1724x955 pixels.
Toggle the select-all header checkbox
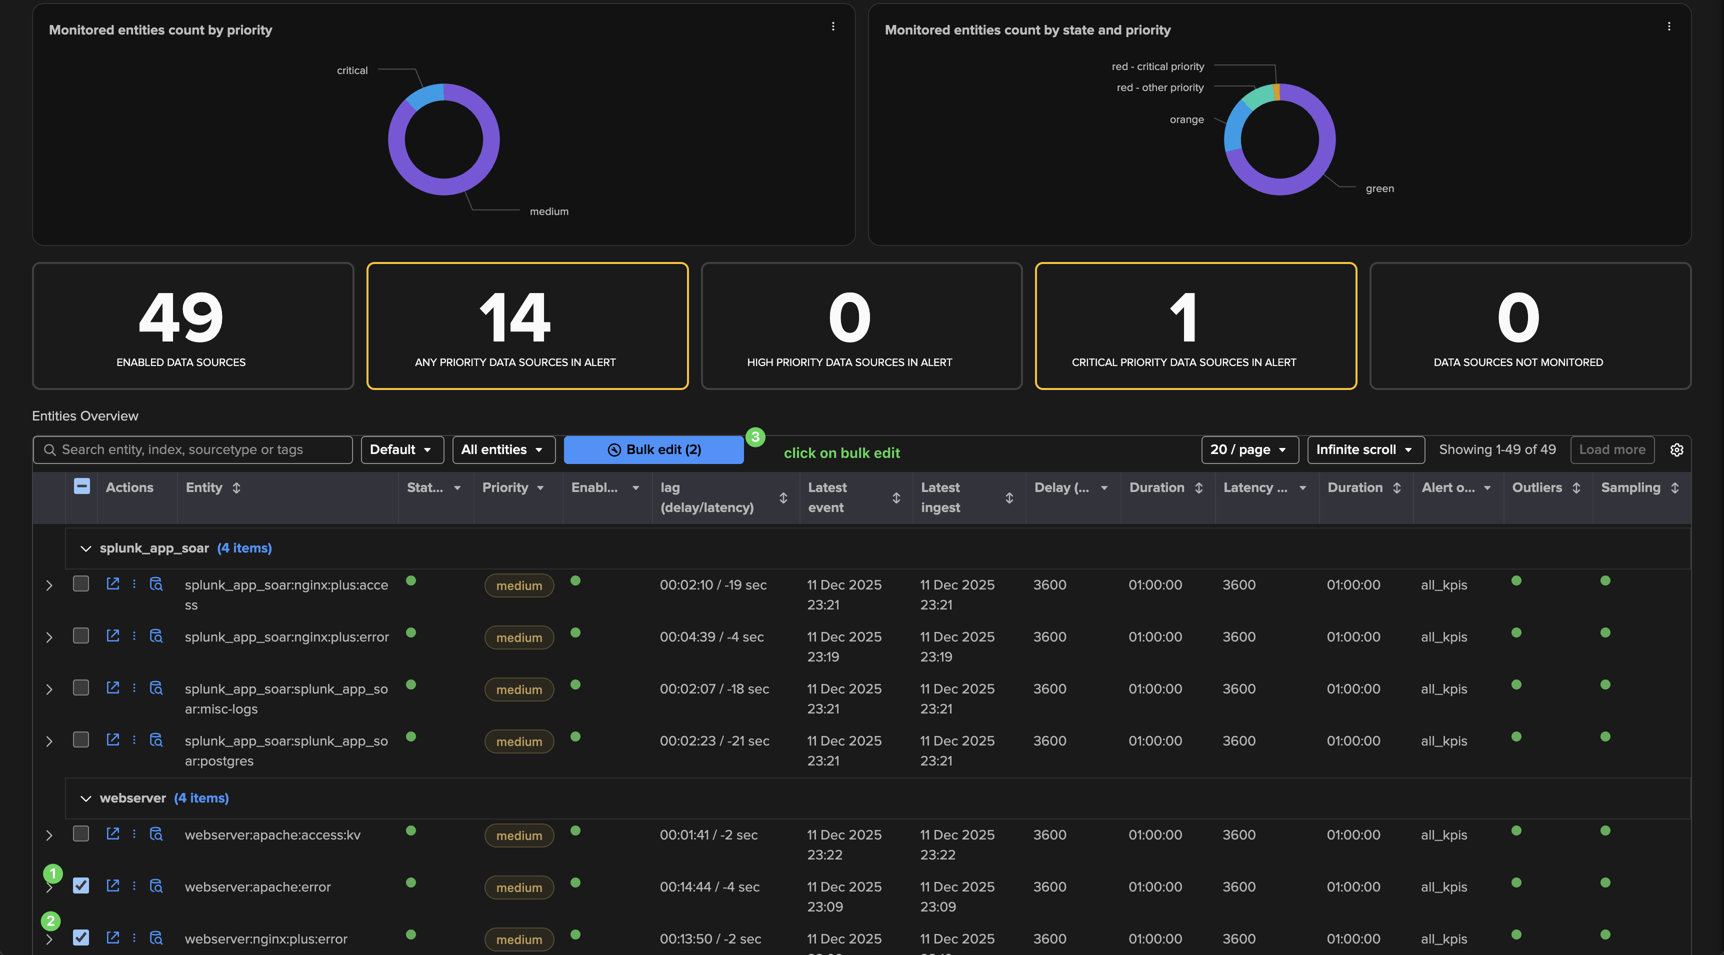[x=81, y=486]
